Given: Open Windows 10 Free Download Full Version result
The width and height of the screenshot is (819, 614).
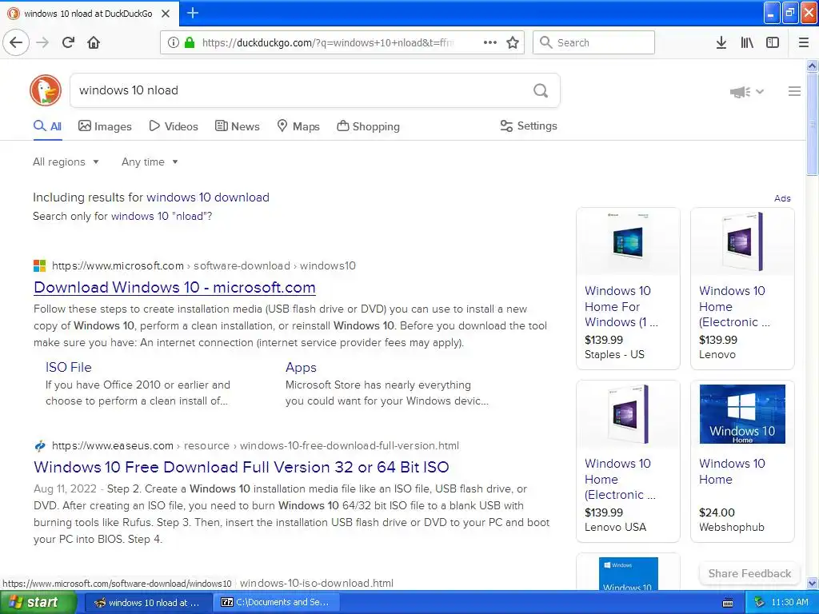Looking at the screenshot, I should pyautogui.click(x=242, y=467).
